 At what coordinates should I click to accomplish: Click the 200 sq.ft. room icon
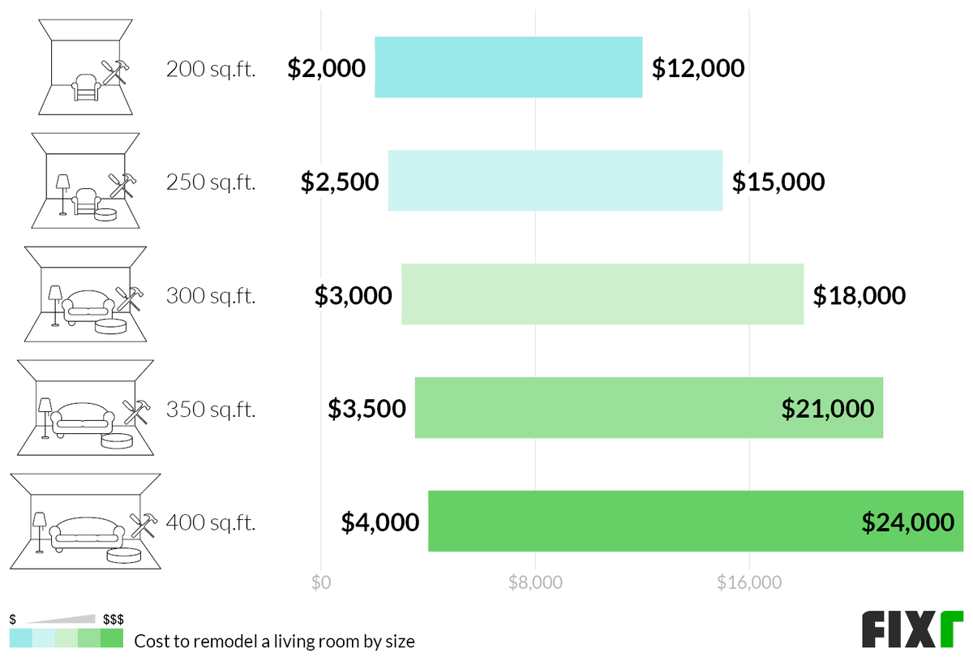[86, 67]
